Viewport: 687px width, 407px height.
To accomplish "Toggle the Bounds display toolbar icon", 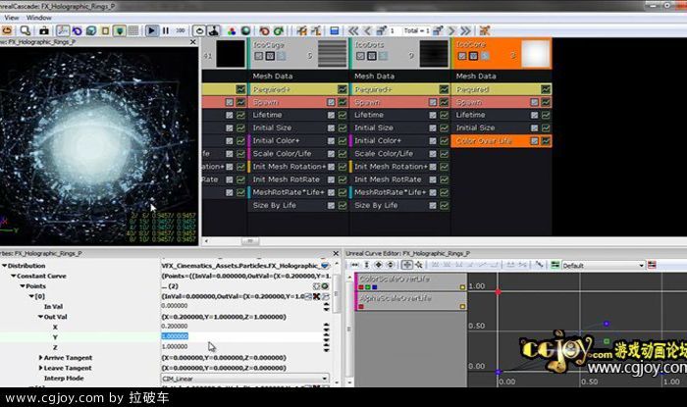I will 105,30.
